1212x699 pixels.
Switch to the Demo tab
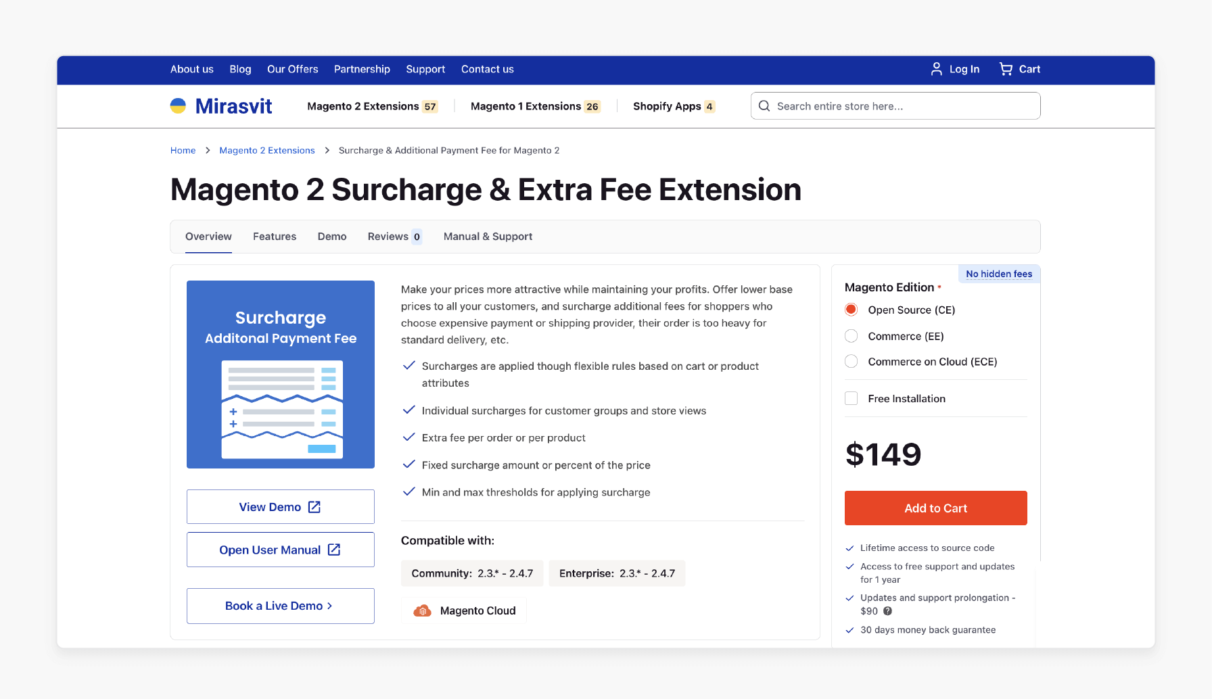click(332, 237)
